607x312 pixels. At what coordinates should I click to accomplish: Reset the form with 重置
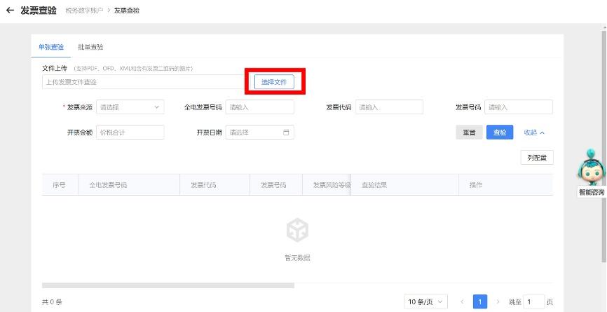click(x=468, y=133)
